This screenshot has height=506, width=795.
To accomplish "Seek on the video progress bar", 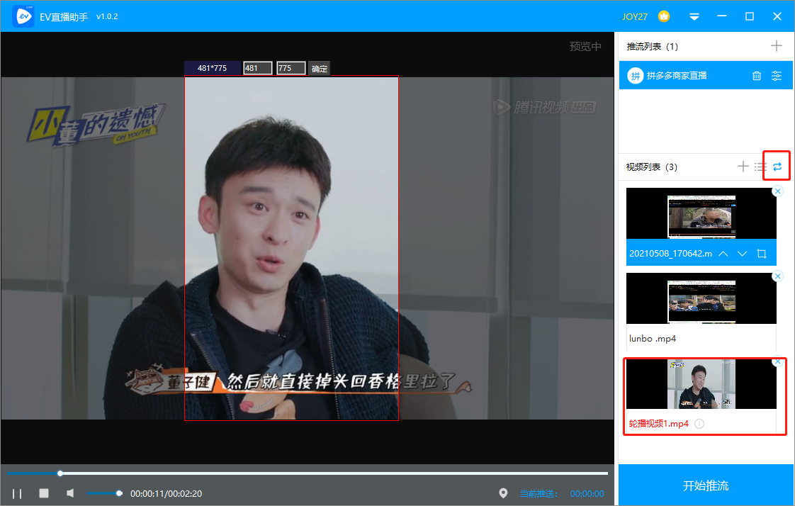I will pos(308,473).
